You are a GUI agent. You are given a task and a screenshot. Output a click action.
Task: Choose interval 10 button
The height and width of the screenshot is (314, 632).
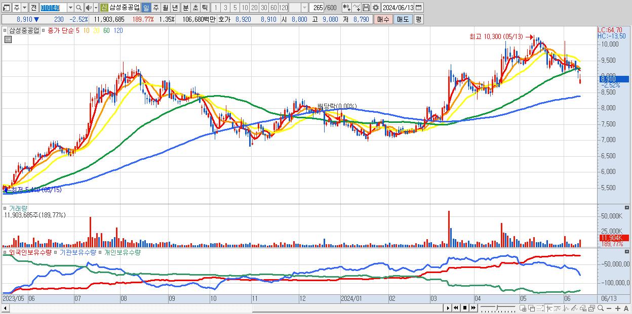[245, 8]
